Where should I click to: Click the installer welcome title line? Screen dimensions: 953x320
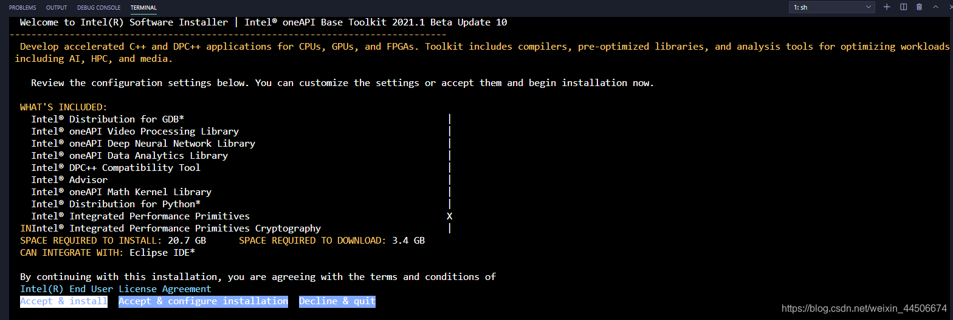point(263,22)
